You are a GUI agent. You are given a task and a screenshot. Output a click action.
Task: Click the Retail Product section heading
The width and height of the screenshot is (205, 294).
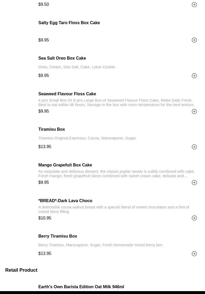tap(21, 270)
